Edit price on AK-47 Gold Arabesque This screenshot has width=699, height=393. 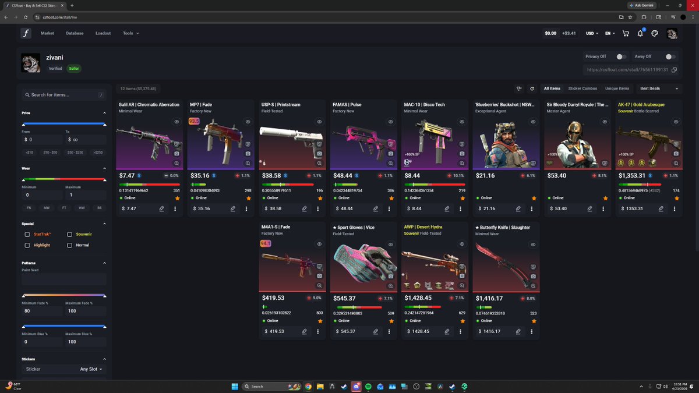point(661,208)
